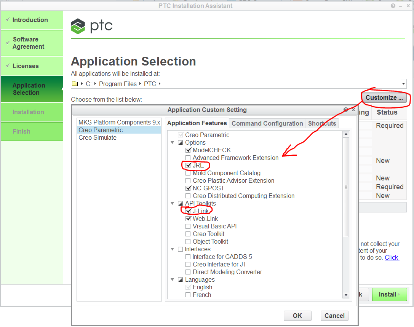Click the arrow after PTC path segment

[160, 84]
